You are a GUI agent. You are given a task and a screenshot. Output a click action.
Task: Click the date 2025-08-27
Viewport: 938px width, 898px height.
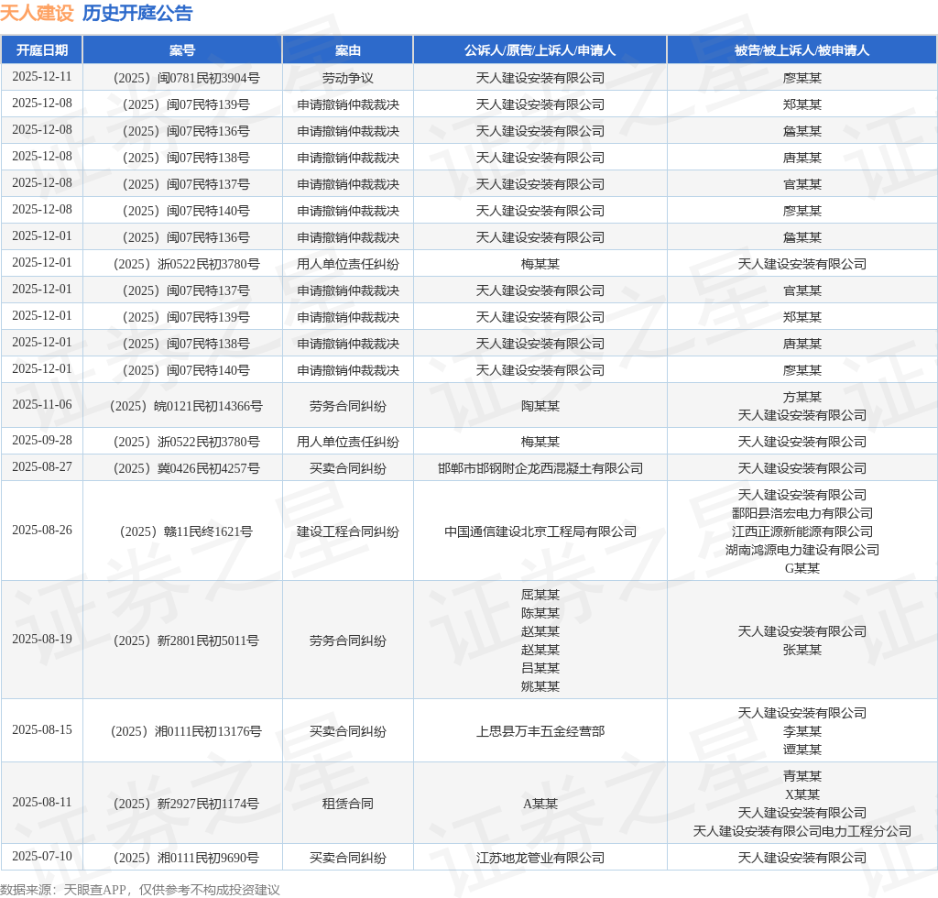tap(42, 466)
